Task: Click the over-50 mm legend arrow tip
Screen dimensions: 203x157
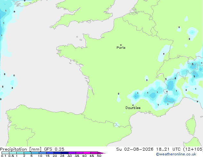Action: coord(101,153)
